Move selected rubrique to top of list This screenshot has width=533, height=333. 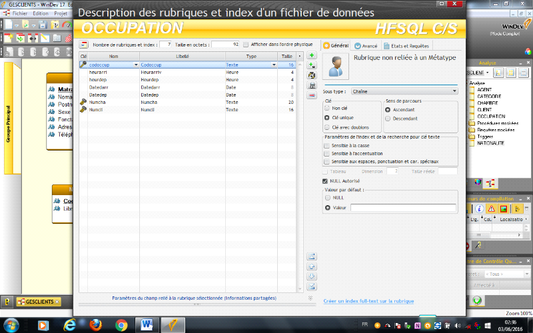pos(312,256)
